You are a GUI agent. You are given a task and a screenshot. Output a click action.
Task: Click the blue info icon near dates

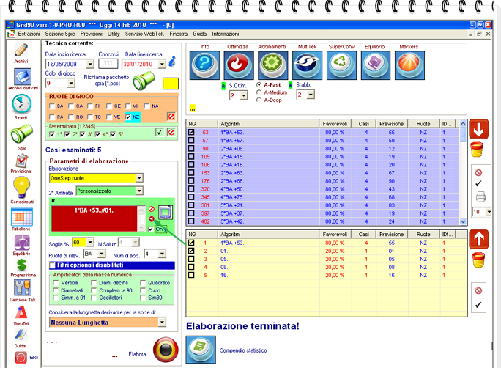click(x=172, y=62)
